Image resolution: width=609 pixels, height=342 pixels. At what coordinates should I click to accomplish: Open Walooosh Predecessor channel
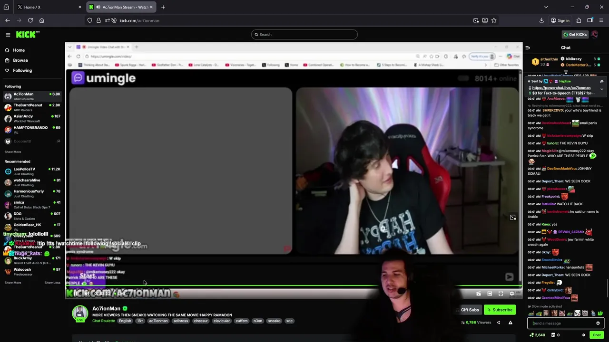tap(32, 272)
